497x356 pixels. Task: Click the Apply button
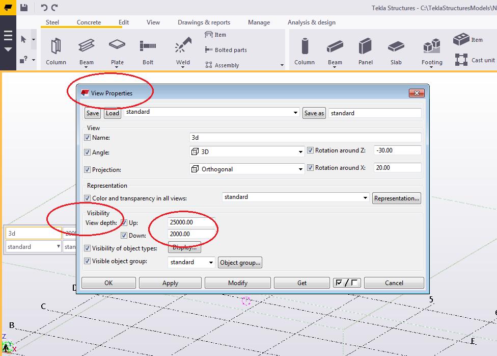point(170,283)
